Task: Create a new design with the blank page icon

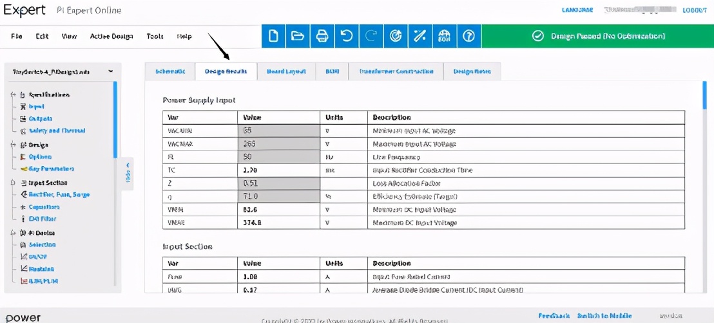Action: click(274, 36)
